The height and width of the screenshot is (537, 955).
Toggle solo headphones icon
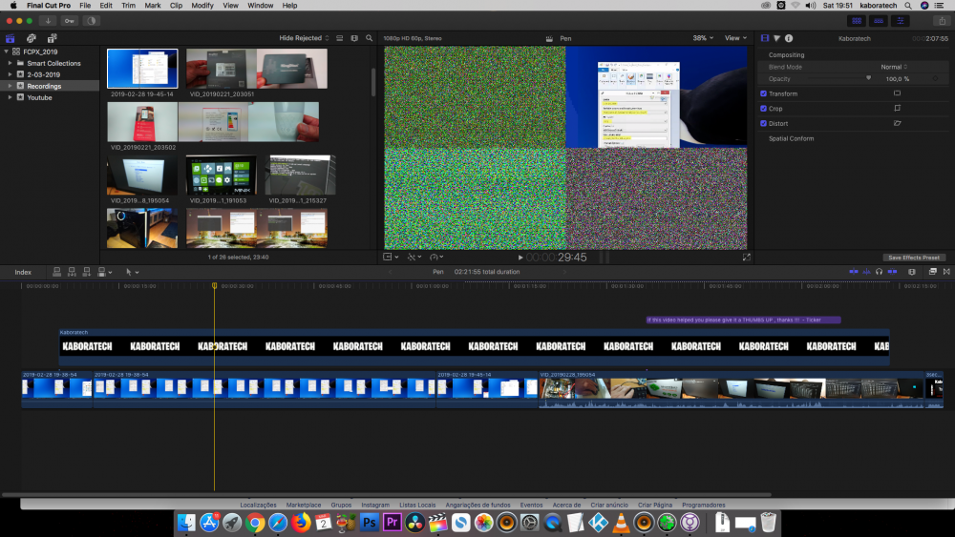[879, 272]
